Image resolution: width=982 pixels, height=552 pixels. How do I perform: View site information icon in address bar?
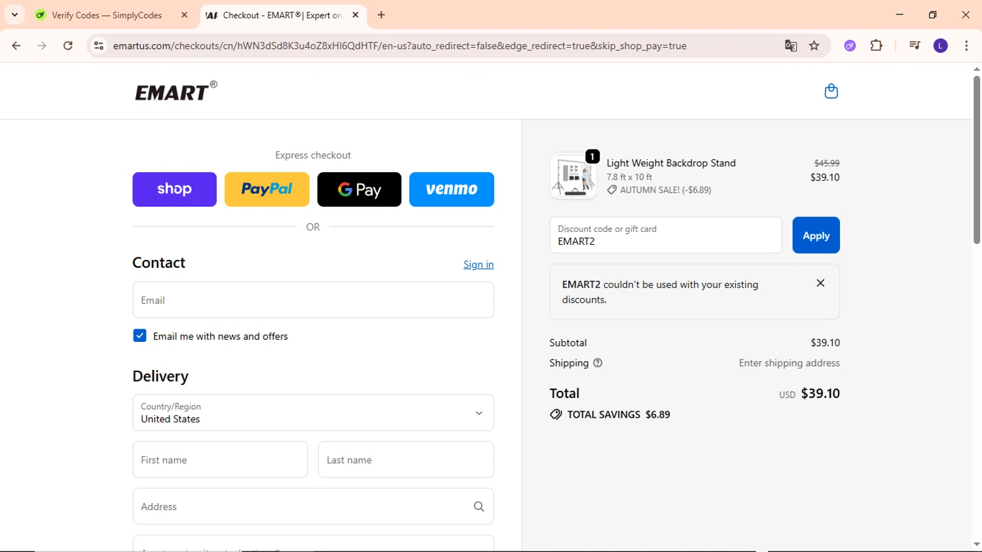[99, 46]
